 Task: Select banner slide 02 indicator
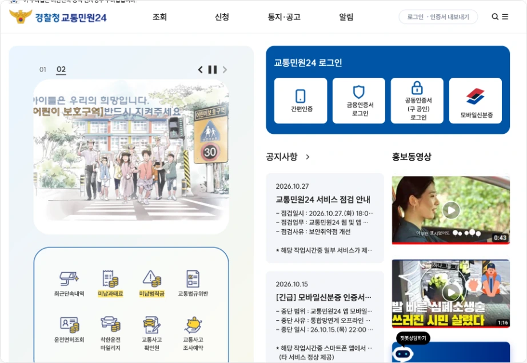click(61, 70)
